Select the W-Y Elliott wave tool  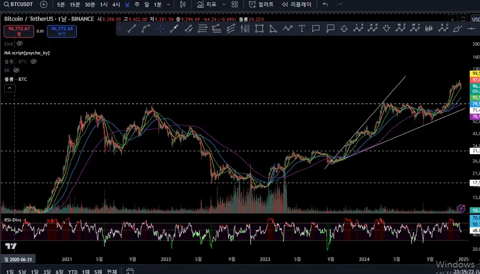click(415, 28)
